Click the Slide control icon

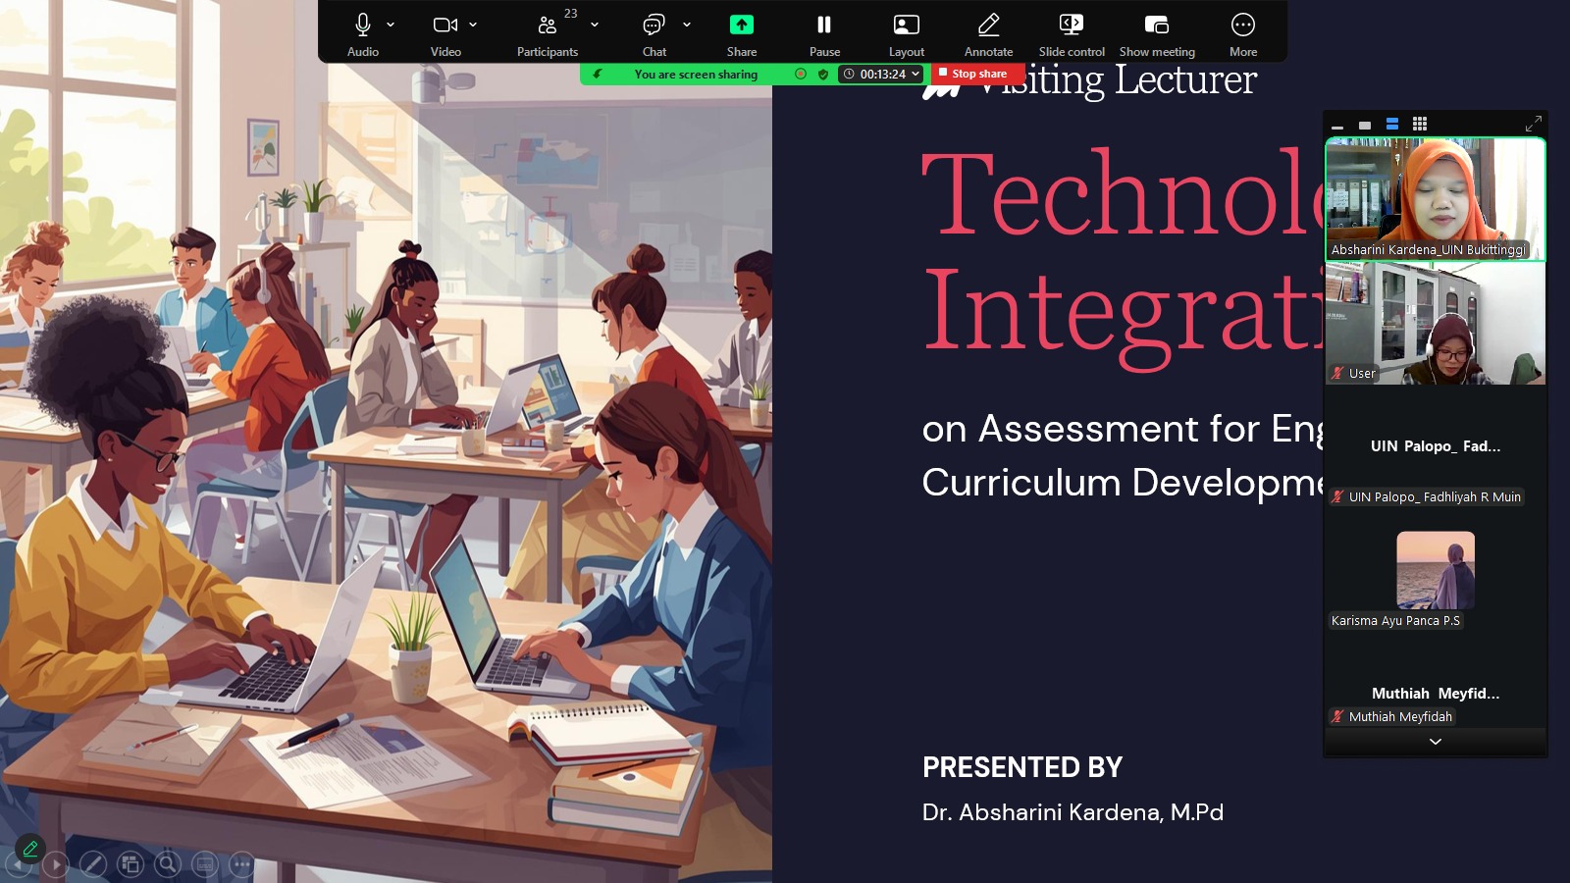click(1072, 34)
